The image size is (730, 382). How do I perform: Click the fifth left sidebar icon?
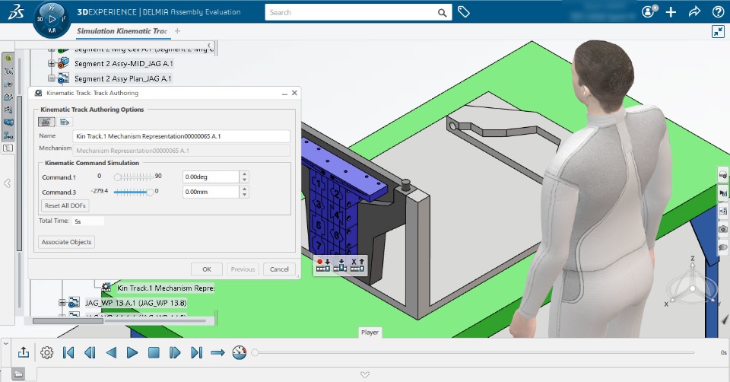click(8, 110)
